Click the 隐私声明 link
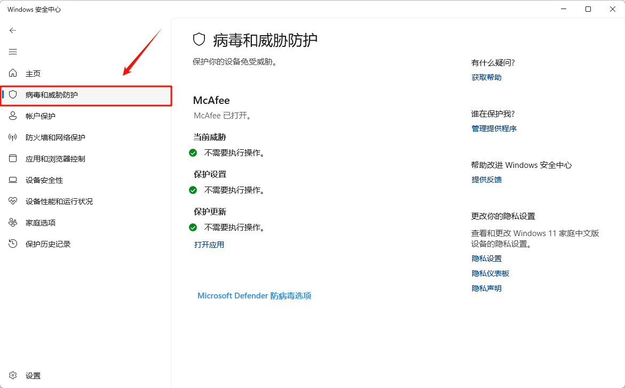Screen dimensions: 625x388 pos(486,288)
